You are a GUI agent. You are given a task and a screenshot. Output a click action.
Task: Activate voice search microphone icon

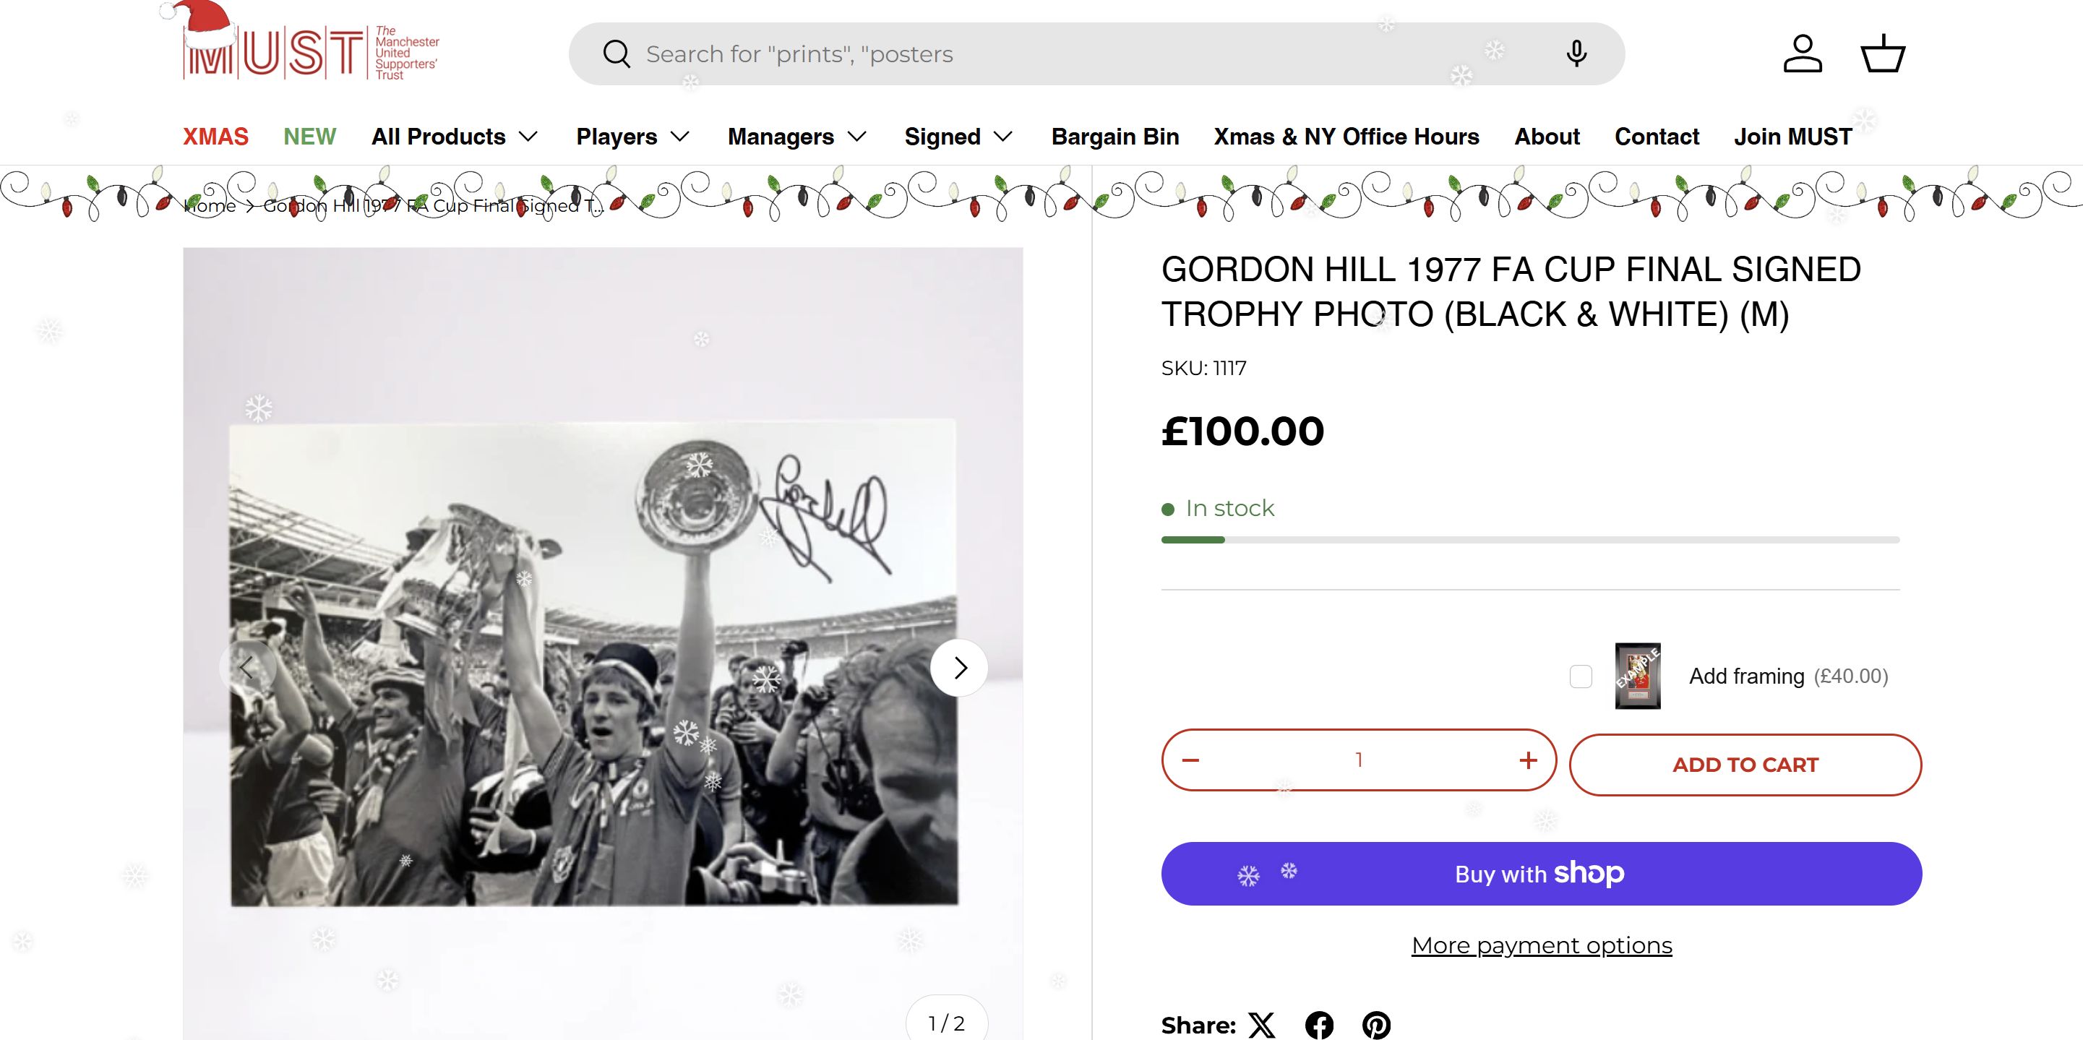[x=1576, y=54]
